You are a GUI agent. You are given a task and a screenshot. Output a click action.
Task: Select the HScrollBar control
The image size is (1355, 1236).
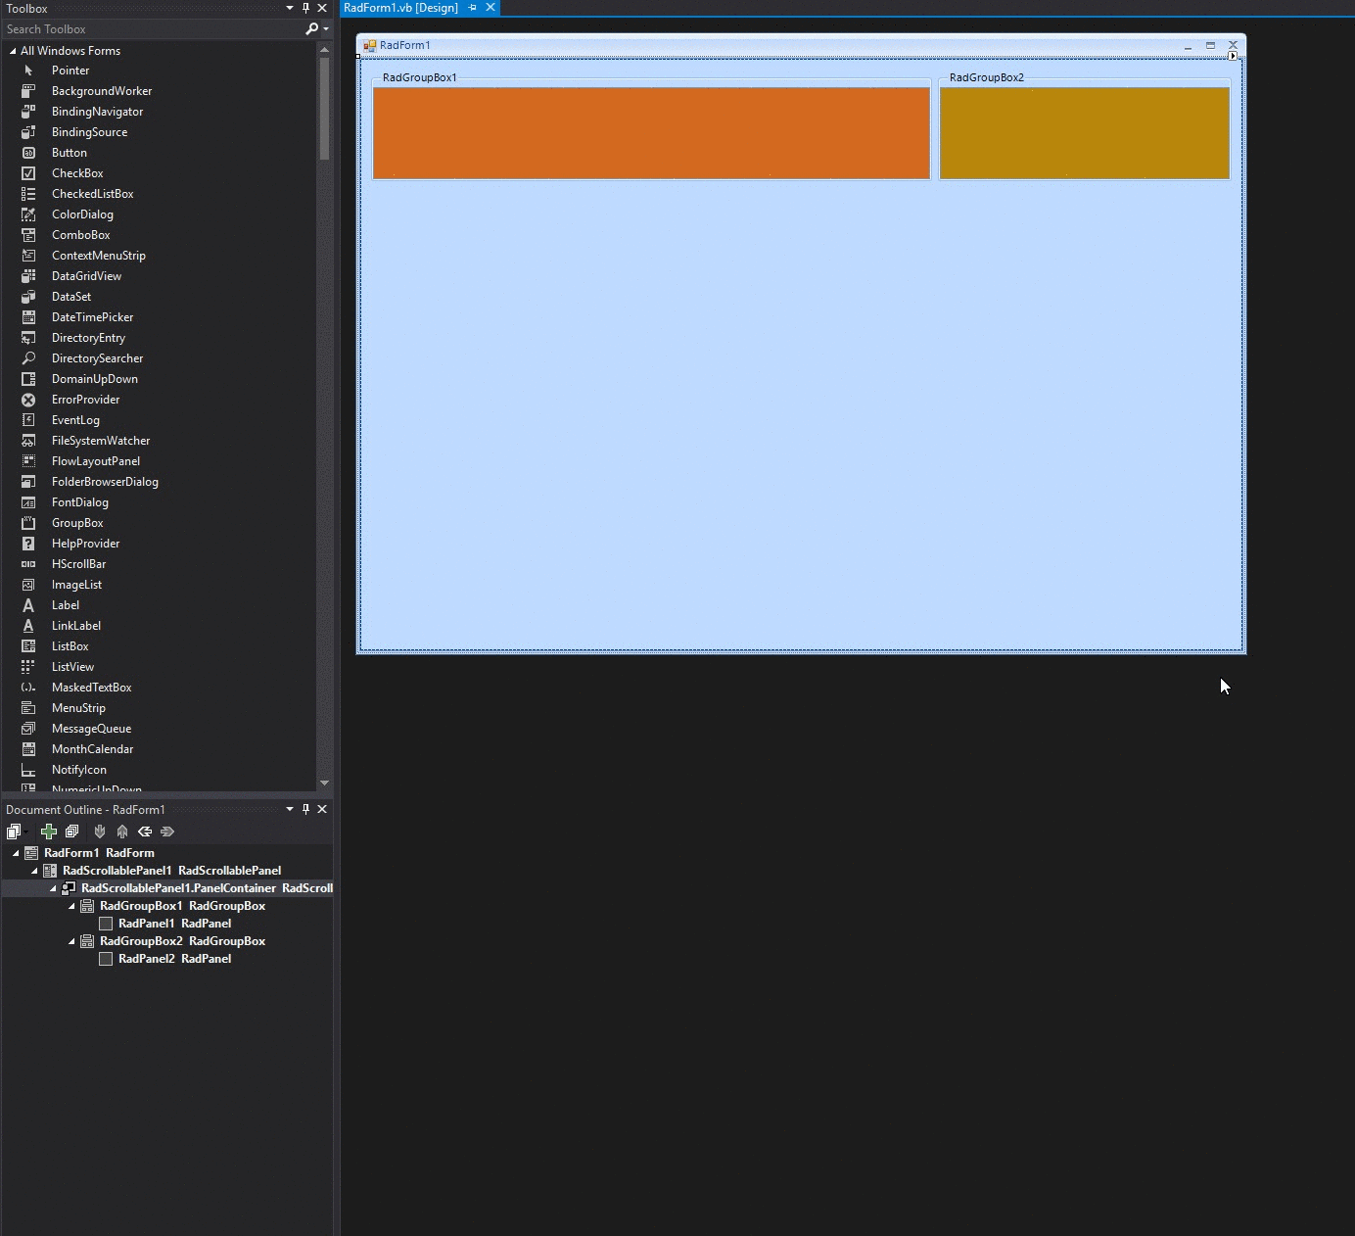click(78, 564)
